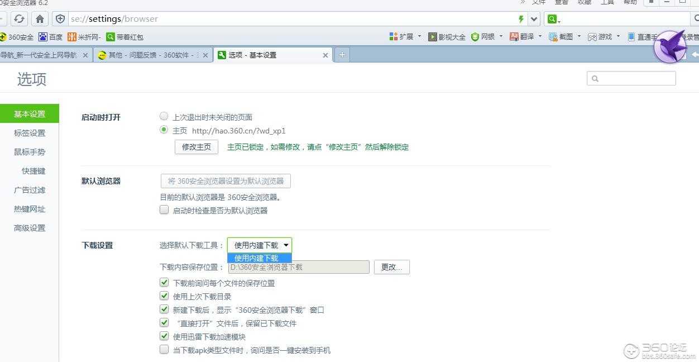Click the green lightning bolt speed-mode icon

pyautogui.click(x=521, y=19)
